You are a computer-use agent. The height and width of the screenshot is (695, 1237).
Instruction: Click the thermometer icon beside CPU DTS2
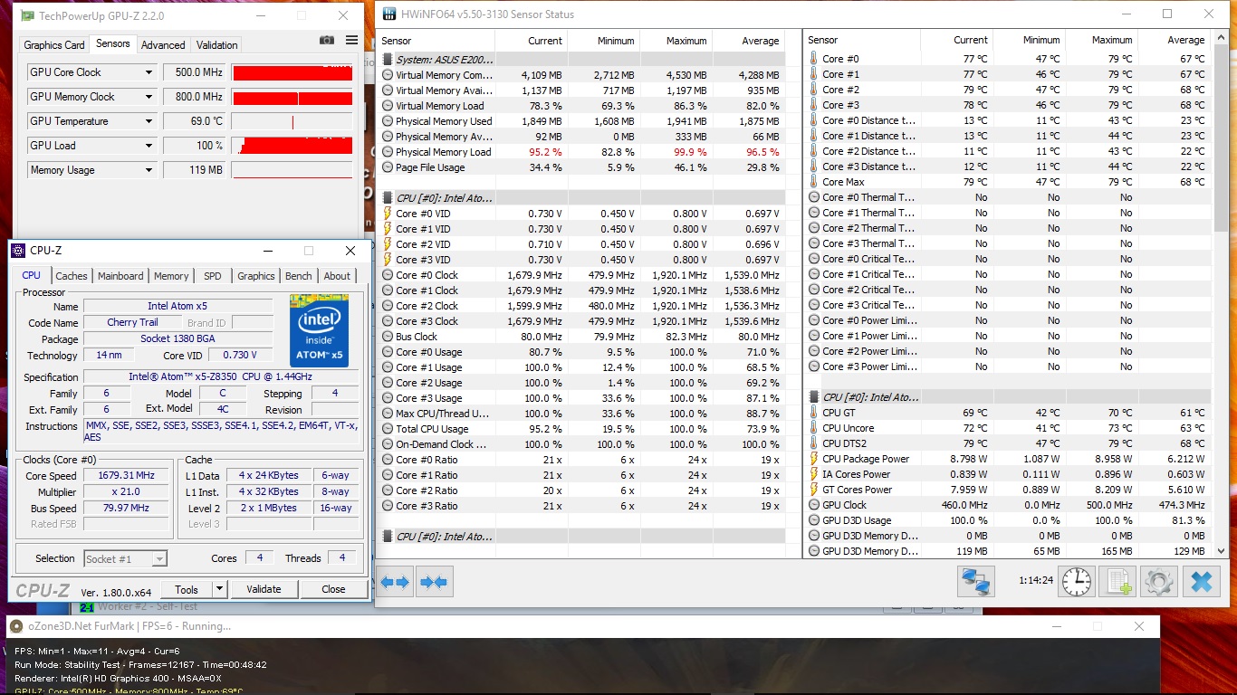click(x=813, y=443)
